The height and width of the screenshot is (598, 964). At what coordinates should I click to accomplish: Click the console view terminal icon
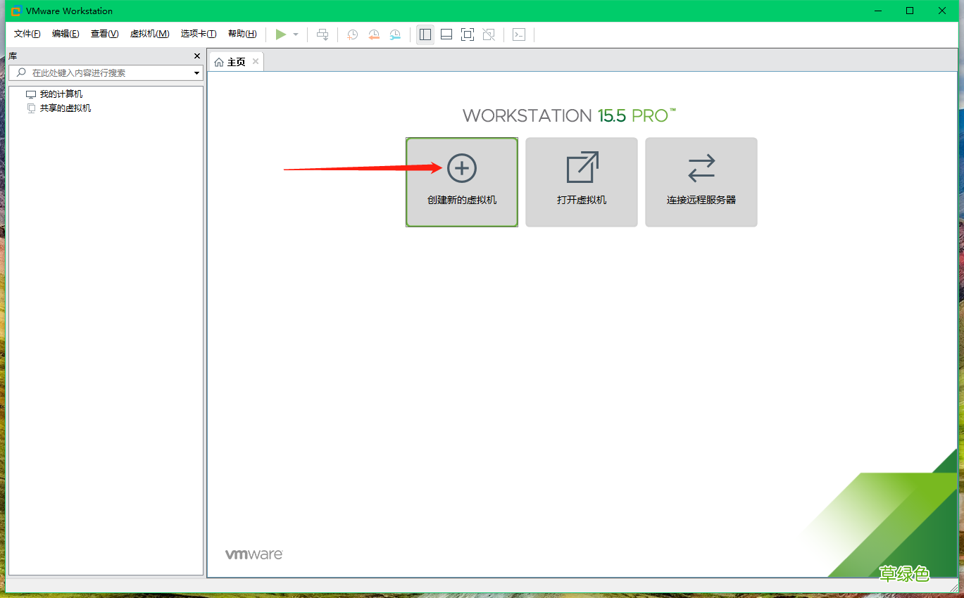[519, 34]
